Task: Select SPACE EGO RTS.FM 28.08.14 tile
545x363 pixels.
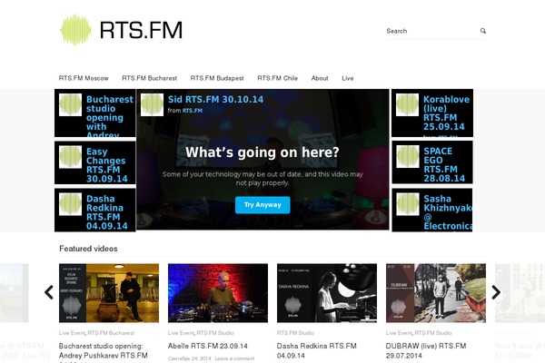Action: 432,162
